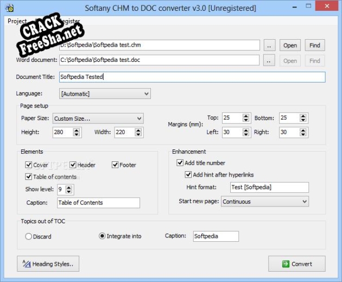Increase the Top margin value
This screenshot has width=342, height=282.
(x=246, y=116)
